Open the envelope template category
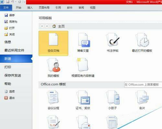This screenshot has height=129, width=162. pos(83,122)
